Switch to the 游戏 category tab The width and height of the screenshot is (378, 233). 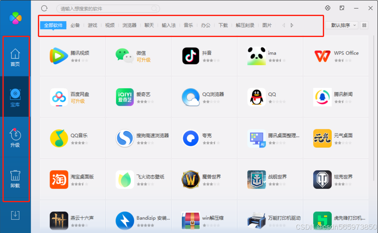click(x=92, y=25)
